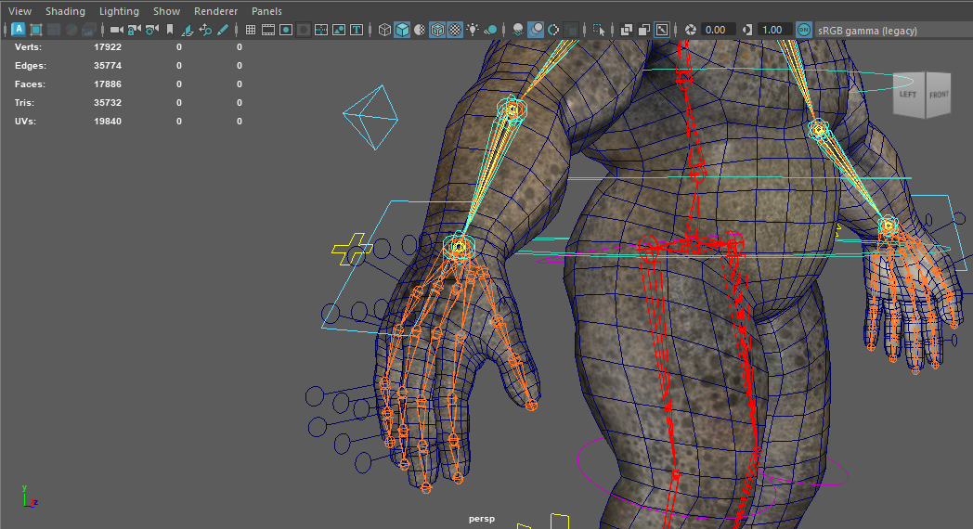Open the sRGB gamma view transform dropdown
Viewport: 973px width, 529px height.
[867, 31]
